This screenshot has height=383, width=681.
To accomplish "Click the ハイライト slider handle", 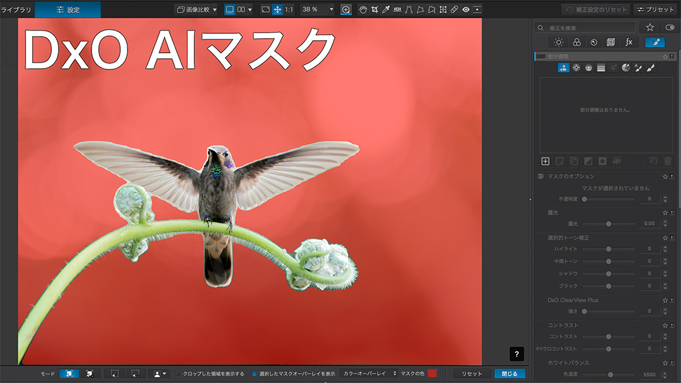I will [x=608, y=250].
